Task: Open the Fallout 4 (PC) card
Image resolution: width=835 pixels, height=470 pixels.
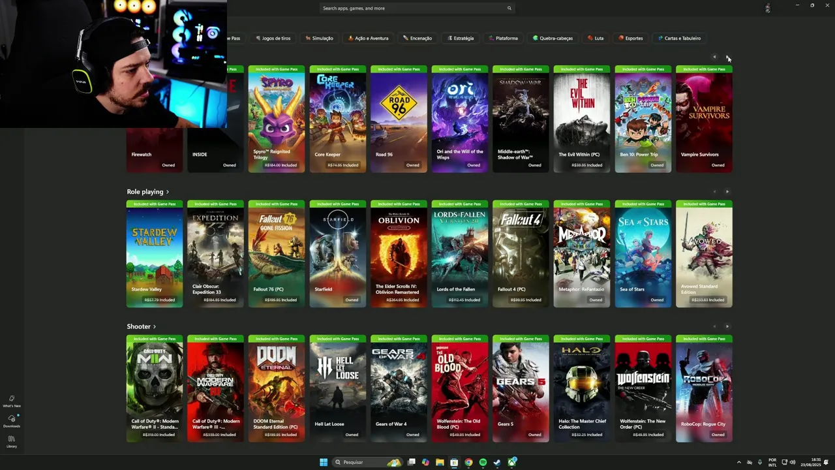Action: coord(521,254)
